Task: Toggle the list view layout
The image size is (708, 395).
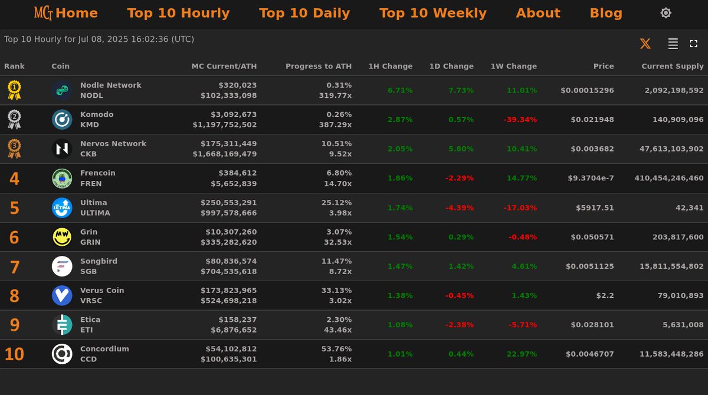Action: click(673, 43)
